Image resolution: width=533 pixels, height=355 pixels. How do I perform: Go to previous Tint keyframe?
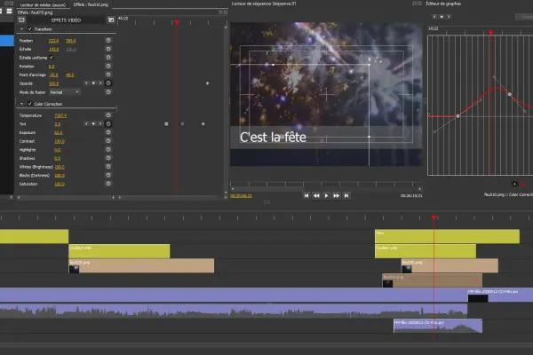[x=86, y=124]
